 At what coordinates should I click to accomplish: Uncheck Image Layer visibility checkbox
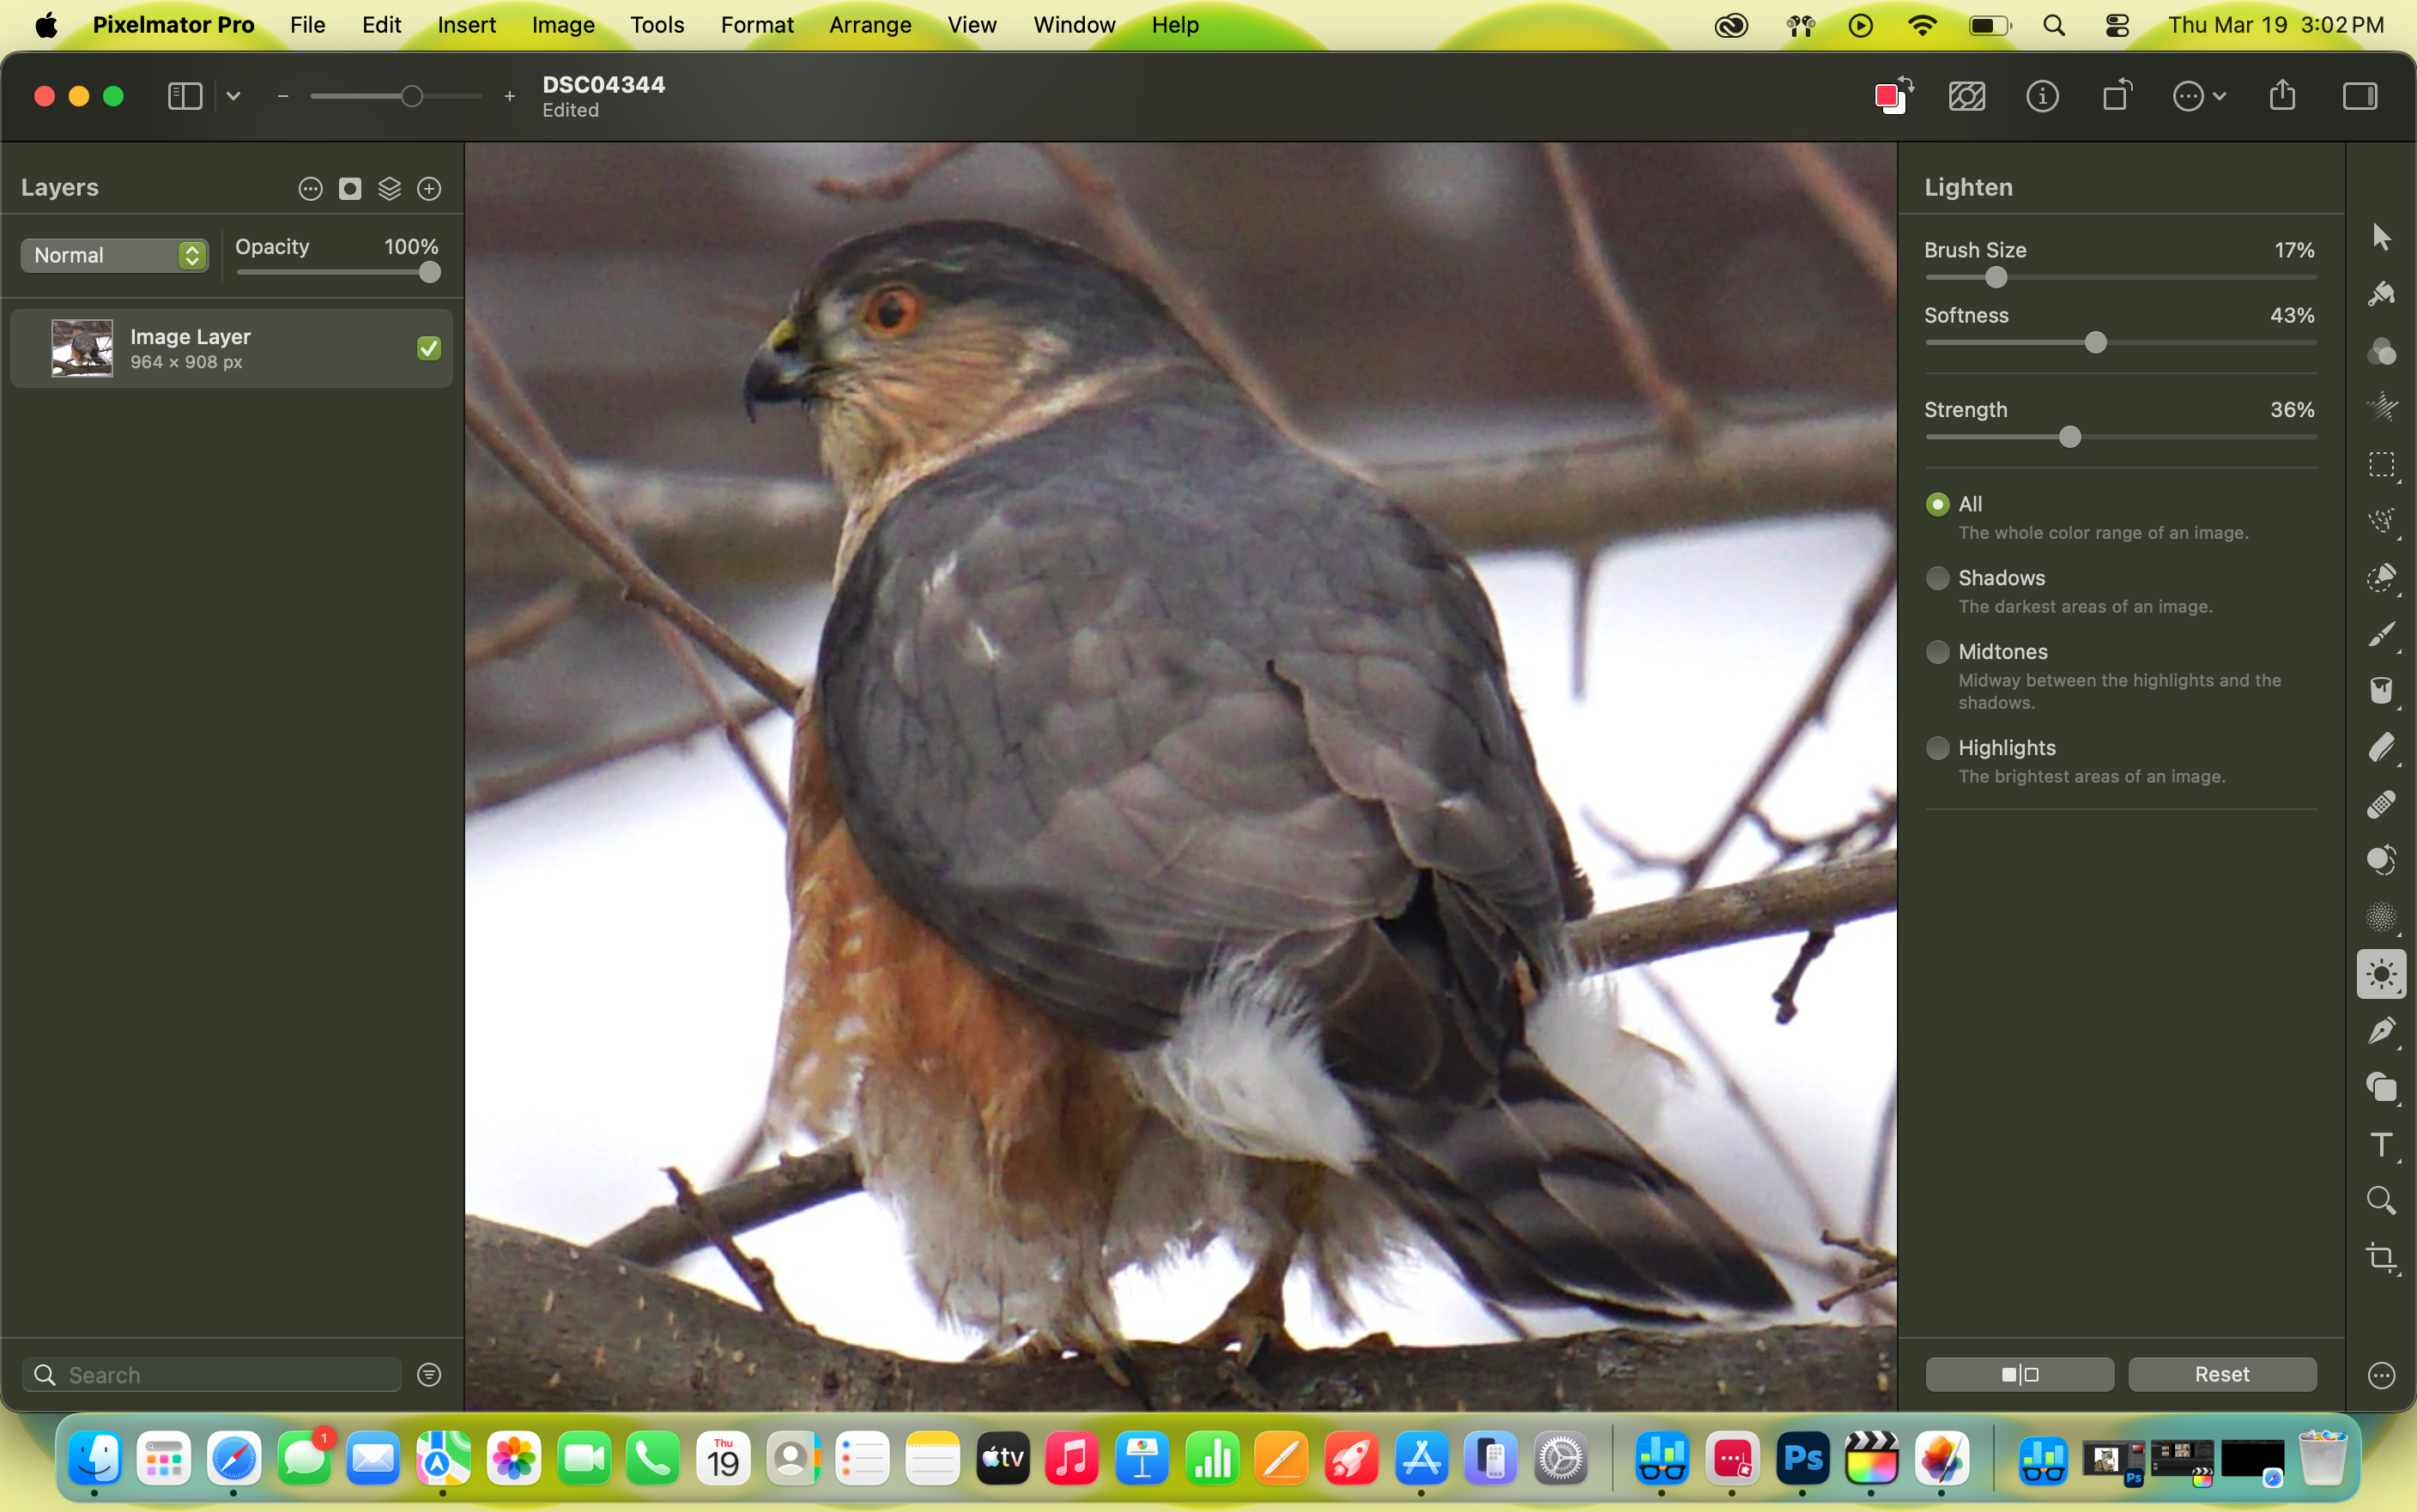[429, 348]
